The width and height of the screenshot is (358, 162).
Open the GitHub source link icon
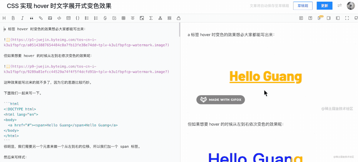(356, 18)
